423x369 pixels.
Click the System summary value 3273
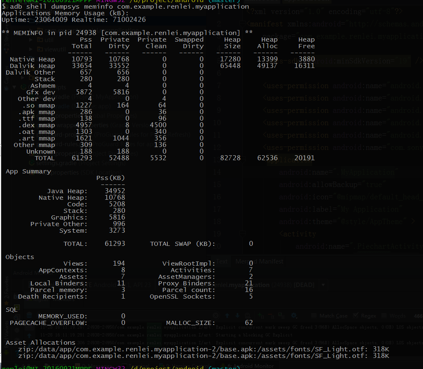[x=117, y=231]
